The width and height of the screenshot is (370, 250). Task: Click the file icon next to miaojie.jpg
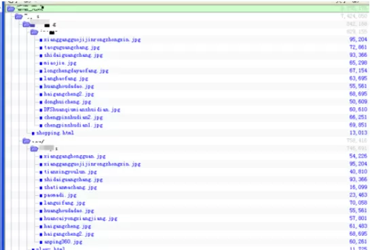tap(41, 63)
